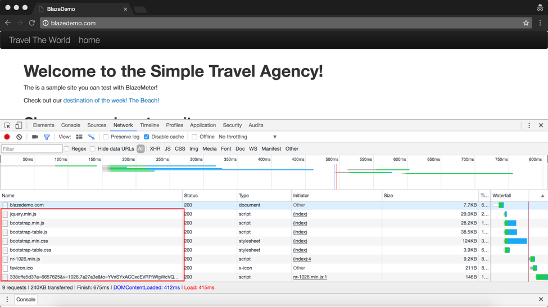
Task: Close the Console drawer
Action: 541,299
